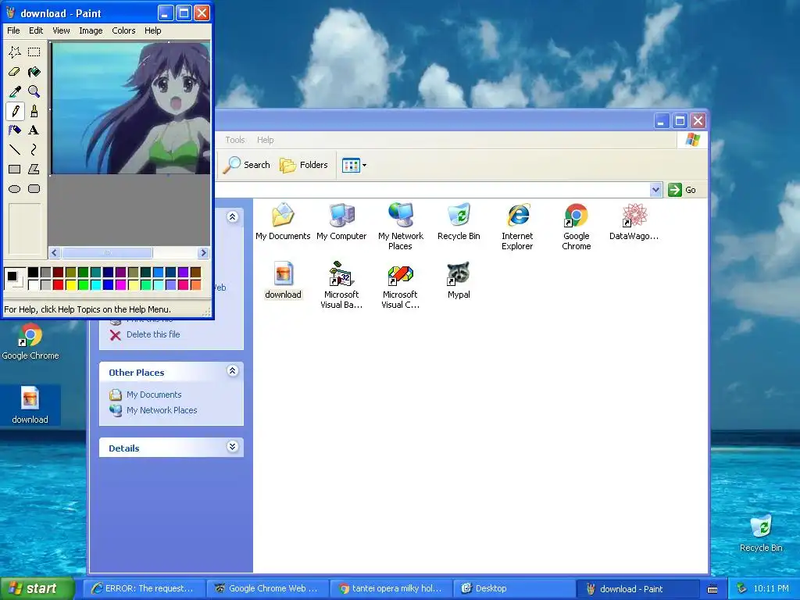The image size is (800, 600).
Task: Open the Colors menu in Paint
Action: 123,30
